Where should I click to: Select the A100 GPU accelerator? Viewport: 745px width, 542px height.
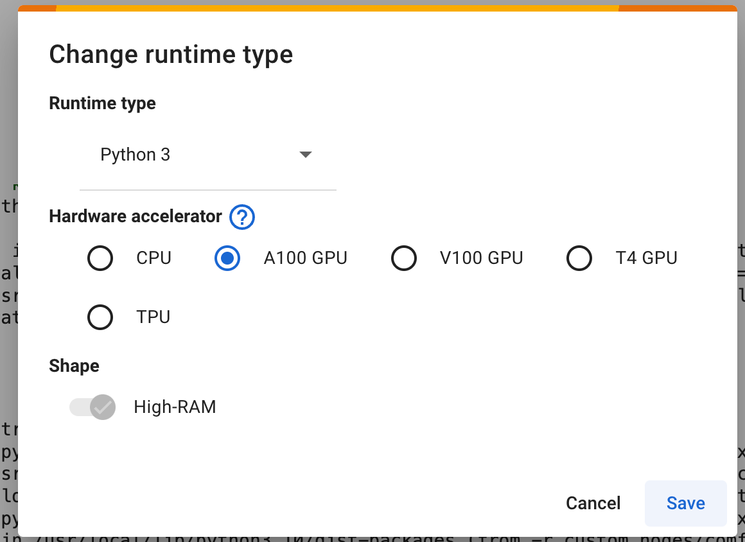227,258
